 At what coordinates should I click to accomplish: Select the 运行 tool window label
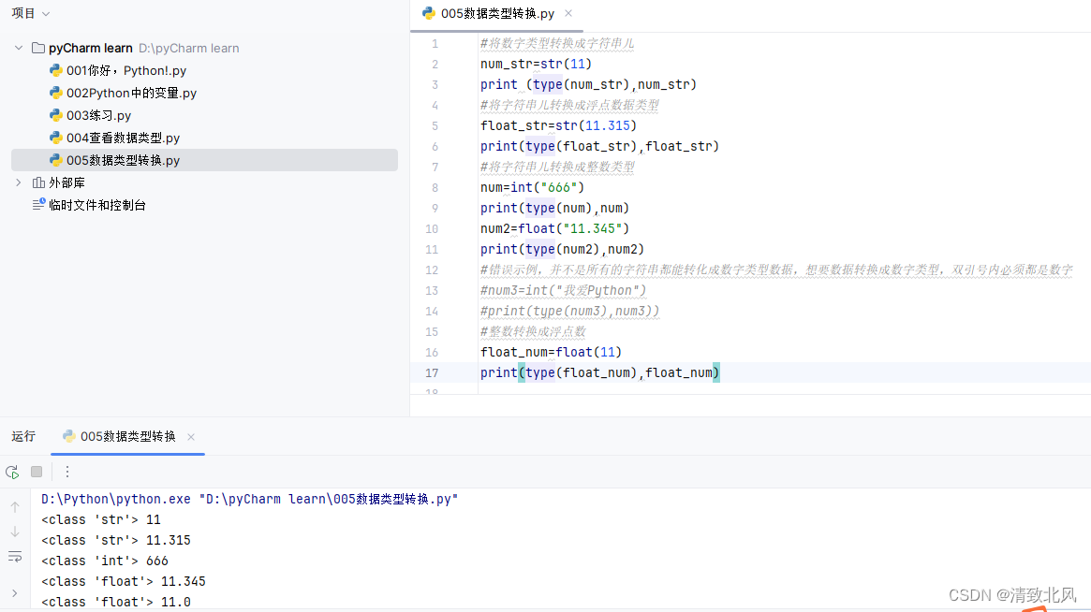pyautogui.click(x=22, y=436)
